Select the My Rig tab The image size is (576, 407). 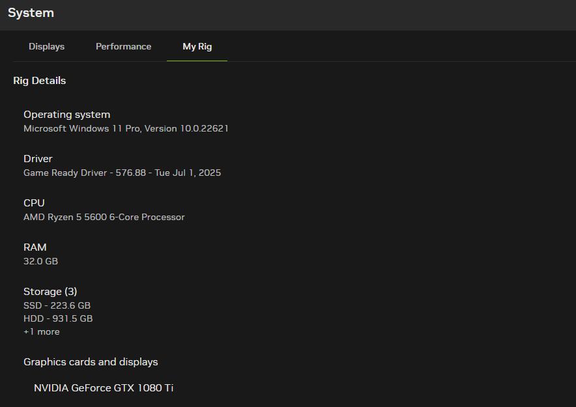[x=197, y=47]
